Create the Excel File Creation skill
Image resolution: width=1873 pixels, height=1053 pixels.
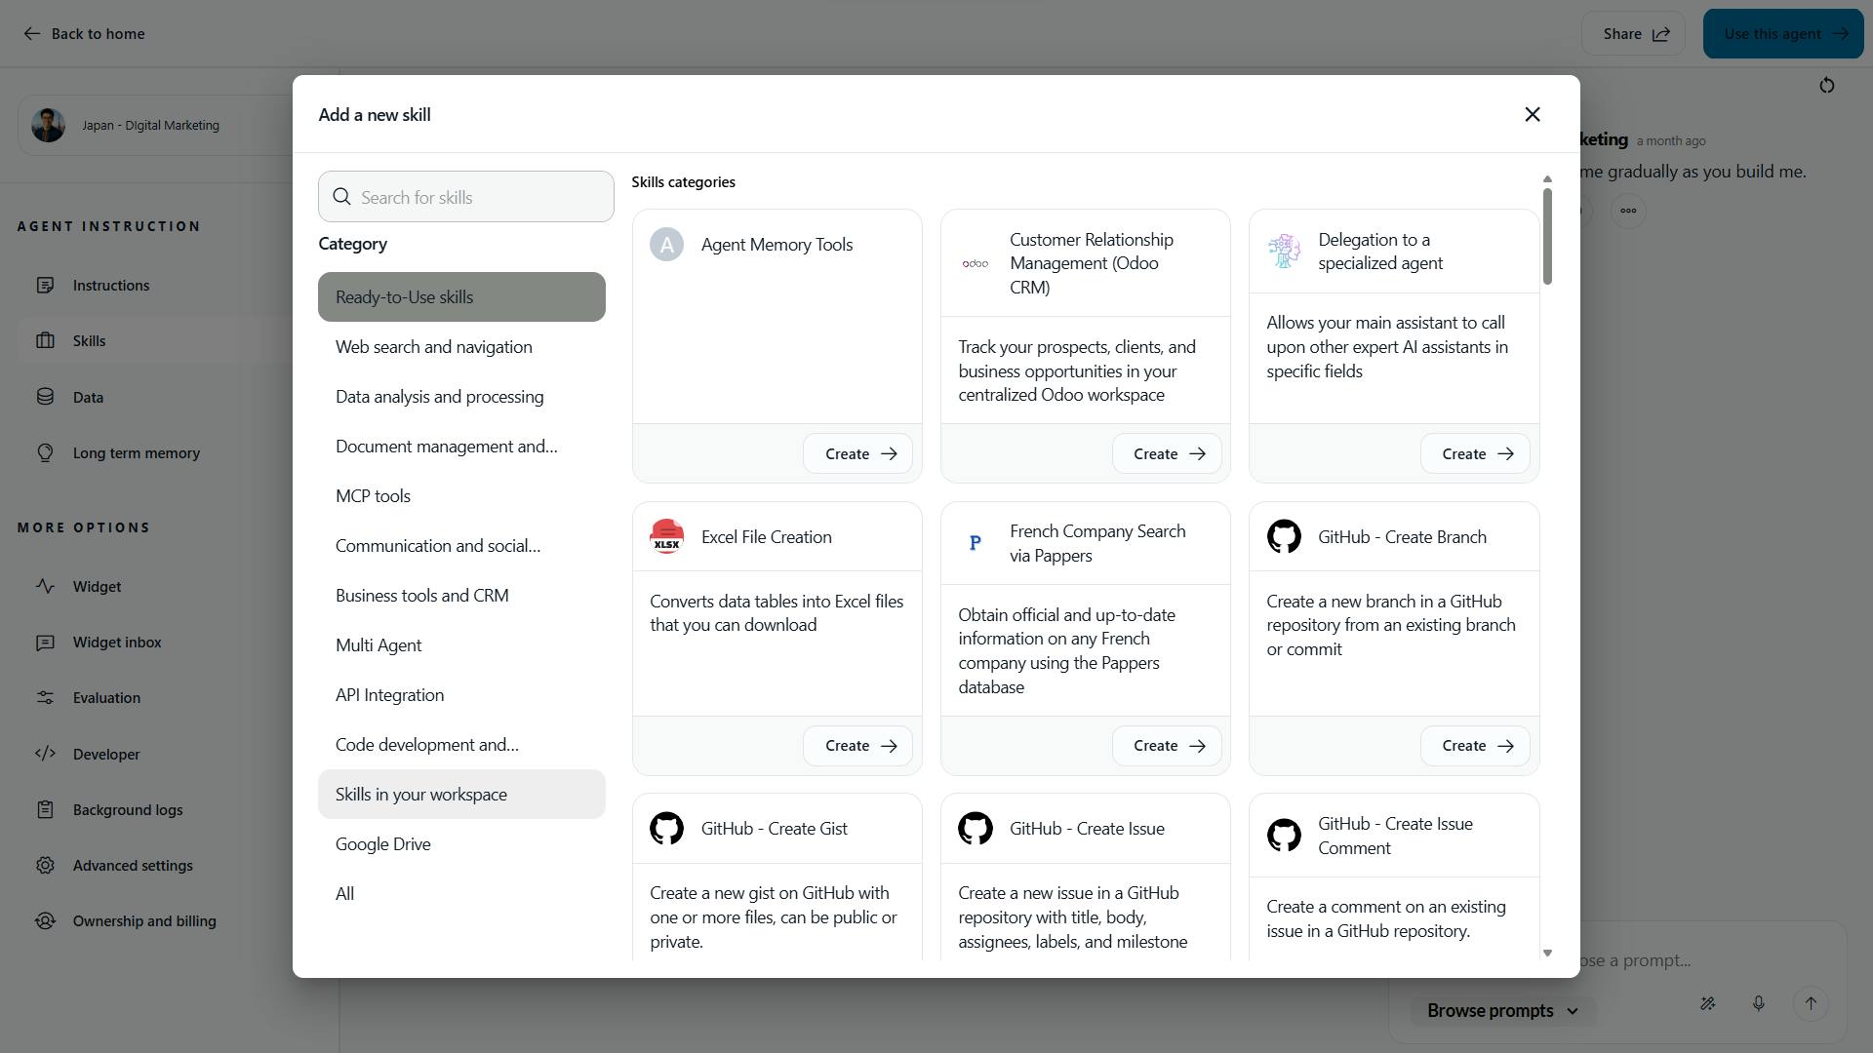(x=858, y=746)
